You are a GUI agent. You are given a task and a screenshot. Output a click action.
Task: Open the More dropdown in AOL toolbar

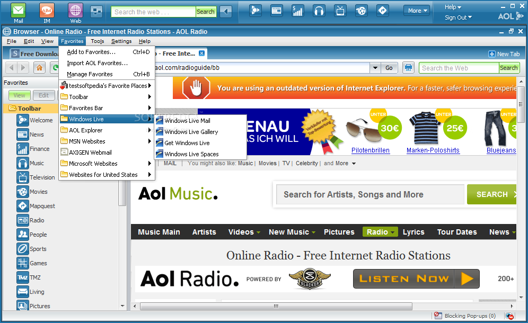417,11
